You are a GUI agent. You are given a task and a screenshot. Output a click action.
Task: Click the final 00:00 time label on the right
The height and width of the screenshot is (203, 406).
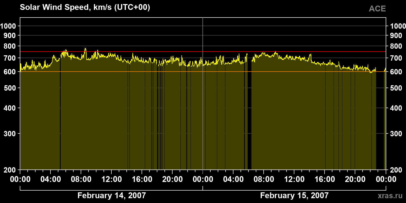click(x=386, y=179)
